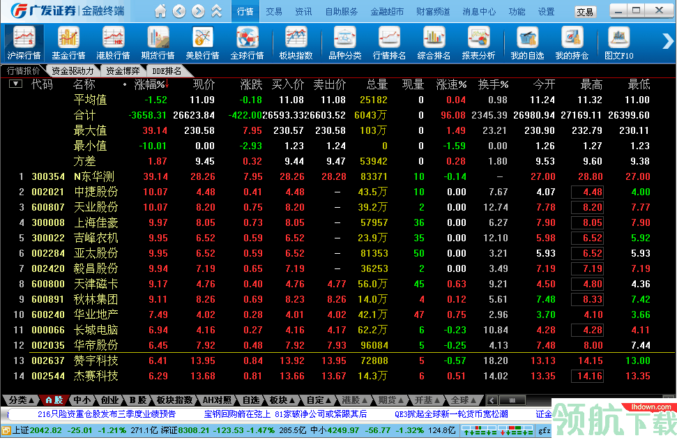Expand the 板块 bottom tab menu
Image resolution: width=677 pixels, height=440 pixels.
(282, 400)
